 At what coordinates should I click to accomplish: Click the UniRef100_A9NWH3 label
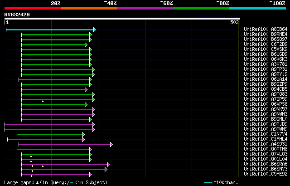[x=266, y=114]
